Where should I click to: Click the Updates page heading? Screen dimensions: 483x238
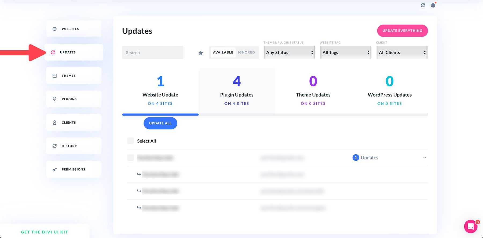click(x=137, y=31)
